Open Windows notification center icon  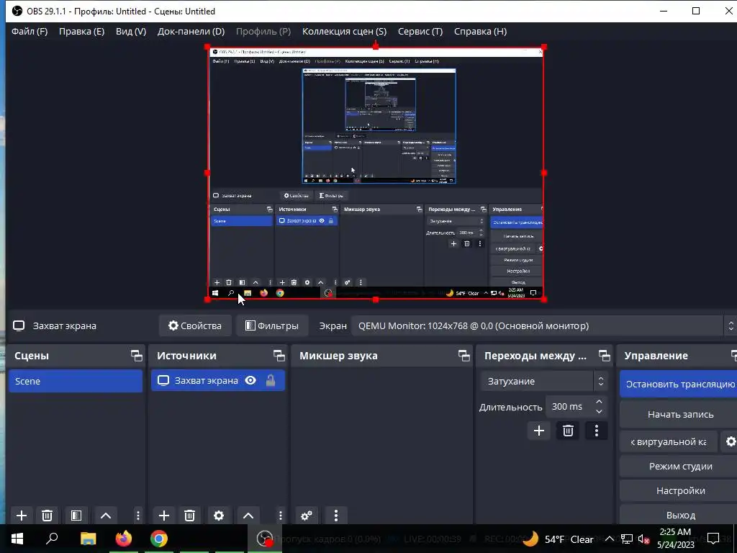pyautogui.click(x=713, y=539)
